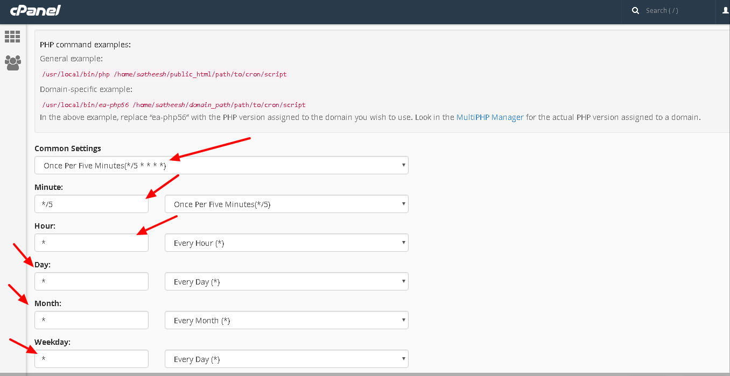
Task: Open the Hour preset dropdown
Action: tap(286, 243)
